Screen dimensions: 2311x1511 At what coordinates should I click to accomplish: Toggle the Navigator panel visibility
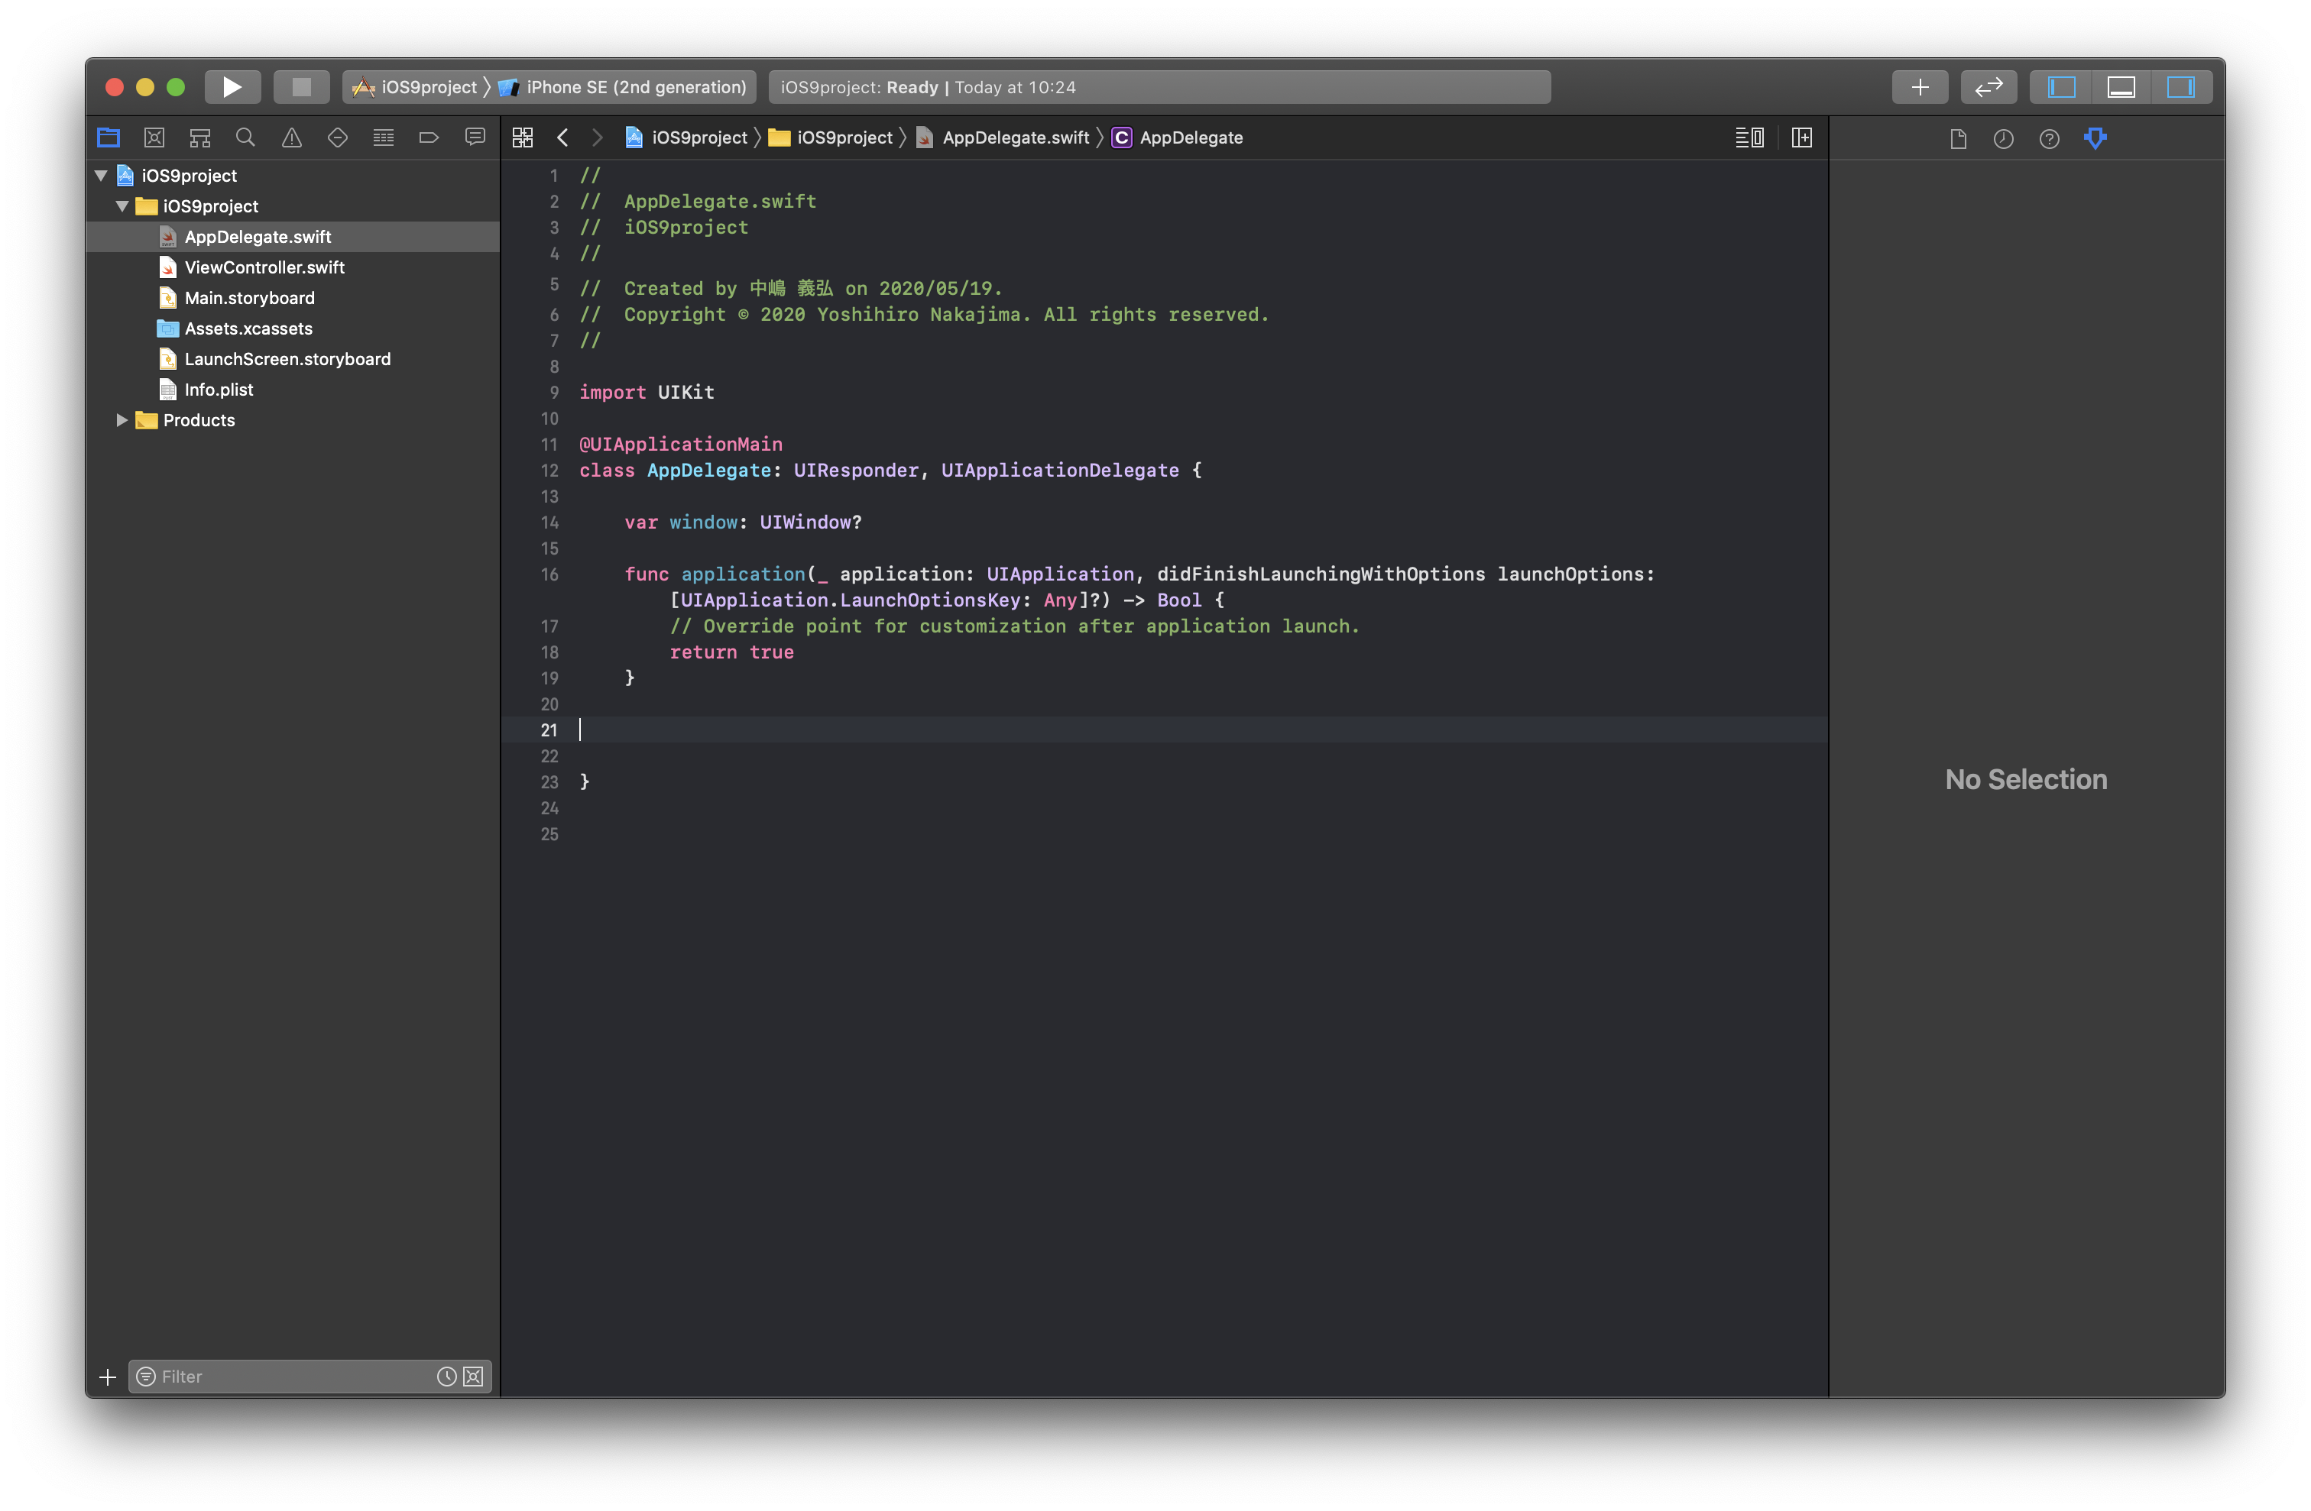[2060, 86]
